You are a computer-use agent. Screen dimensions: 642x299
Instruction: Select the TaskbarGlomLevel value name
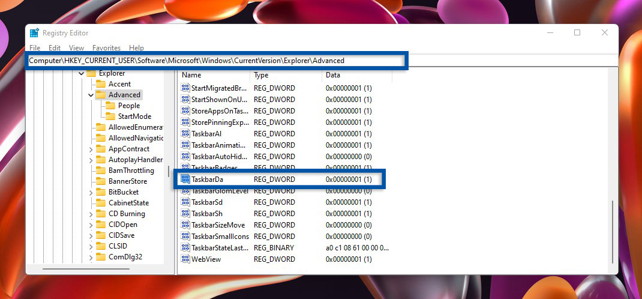click(x=220, y=191)
